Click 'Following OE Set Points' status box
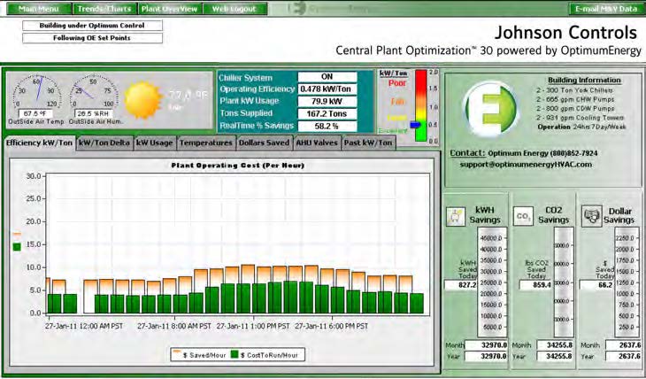The width and height of the screenshot is (646, 379). tap(92, 38)
